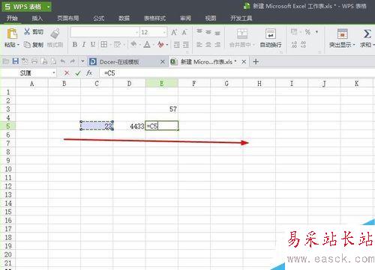This screenshot has height=270, width=375.
Task: Switch to the 数据 (Data) ribbon tab
Action: tap(124, 18)
